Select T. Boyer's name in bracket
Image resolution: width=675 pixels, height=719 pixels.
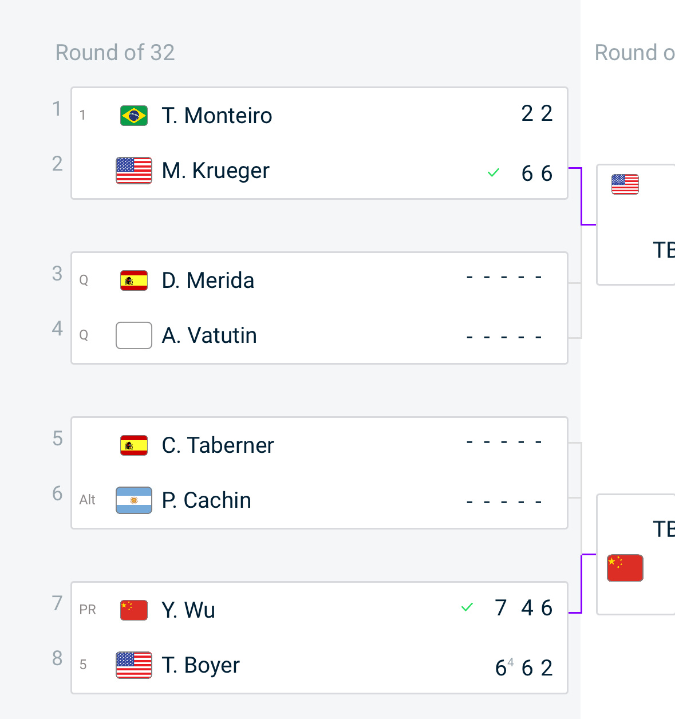point(201,665)
